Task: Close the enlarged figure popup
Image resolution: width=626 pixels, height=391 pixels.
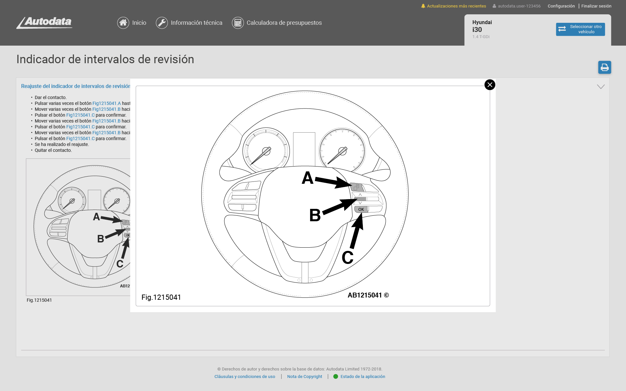Action: (490, 85)
